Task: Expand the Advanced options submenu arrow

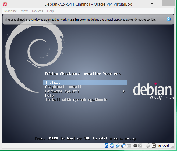Action: point(124,91)
